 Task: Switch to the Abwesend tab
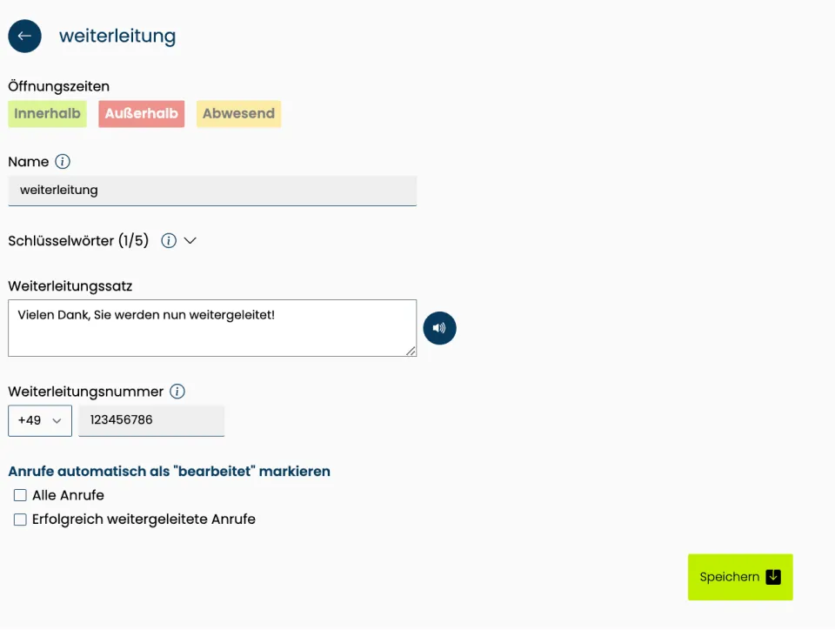pos(238,113)
